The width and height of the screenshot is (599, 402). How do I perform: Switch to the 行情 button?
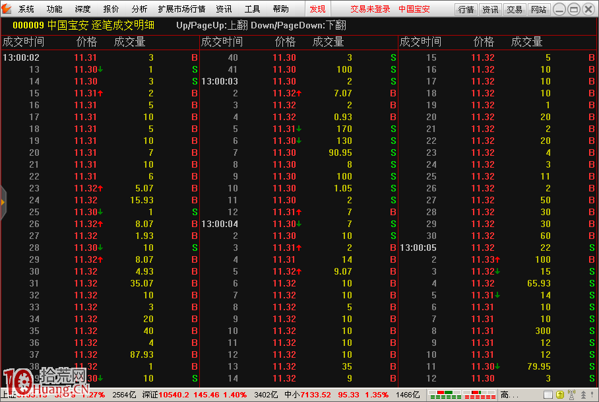pyautogui.click(x=466, y=9)
